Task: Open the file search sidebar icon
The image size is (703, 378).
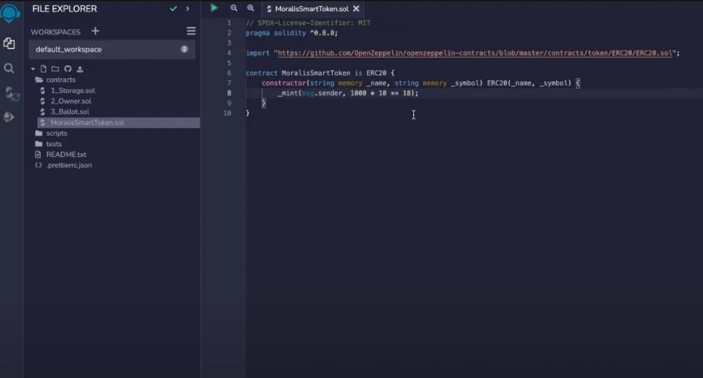Action: 9,69
